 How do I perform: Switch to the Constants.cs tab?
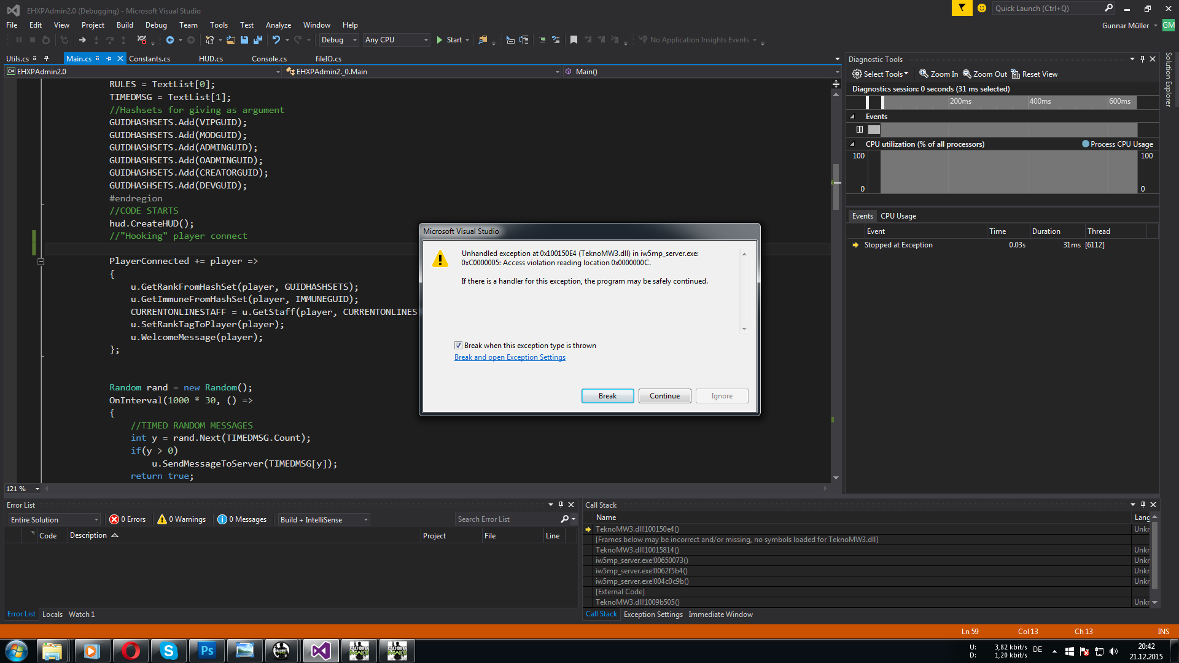pos(150,59)
